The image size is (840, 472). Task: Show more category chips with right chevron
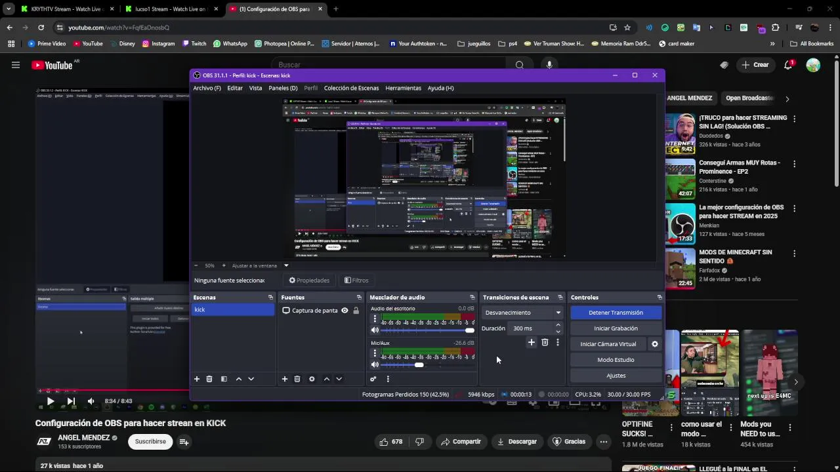click(787, 98)
